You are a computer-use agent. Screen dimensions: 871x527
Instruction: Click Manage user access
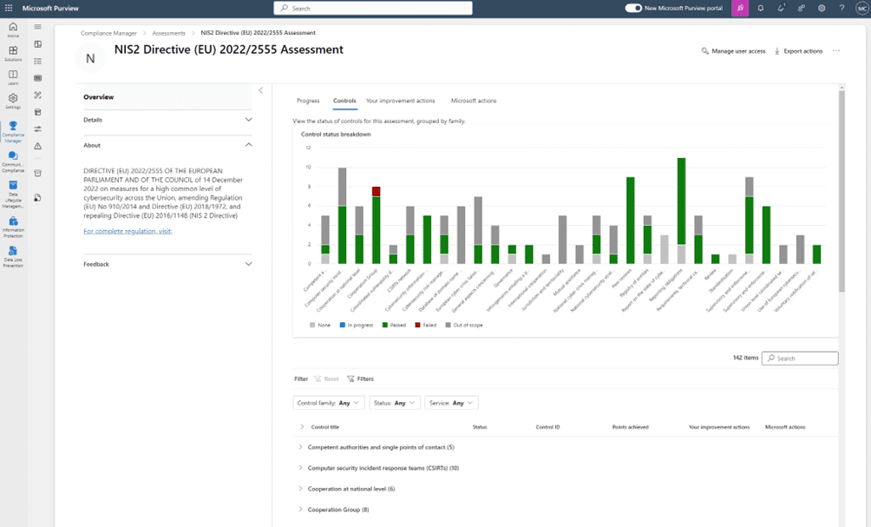point(733,51)
